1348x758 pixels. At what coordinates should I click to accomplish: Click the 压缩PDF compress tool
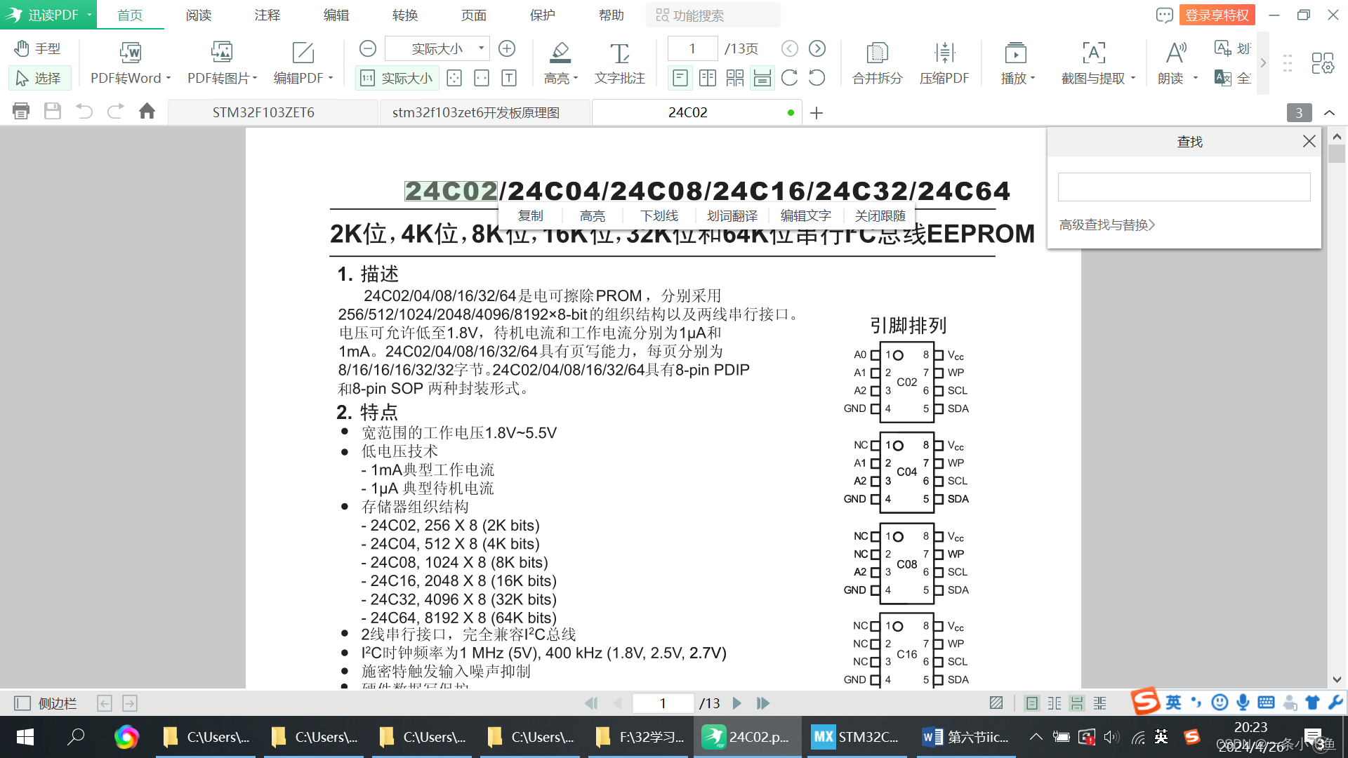944,62
